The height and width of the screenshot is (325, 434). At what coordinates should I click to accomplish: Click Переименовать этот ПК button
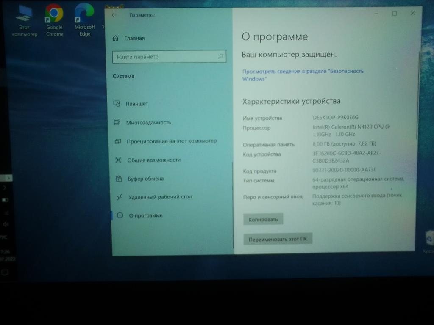pos(278,239)
